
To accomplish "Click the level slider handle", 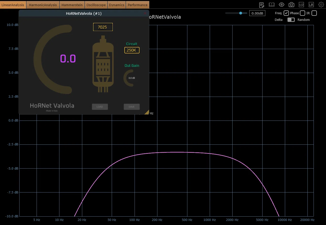I will (x=241, y=13).
